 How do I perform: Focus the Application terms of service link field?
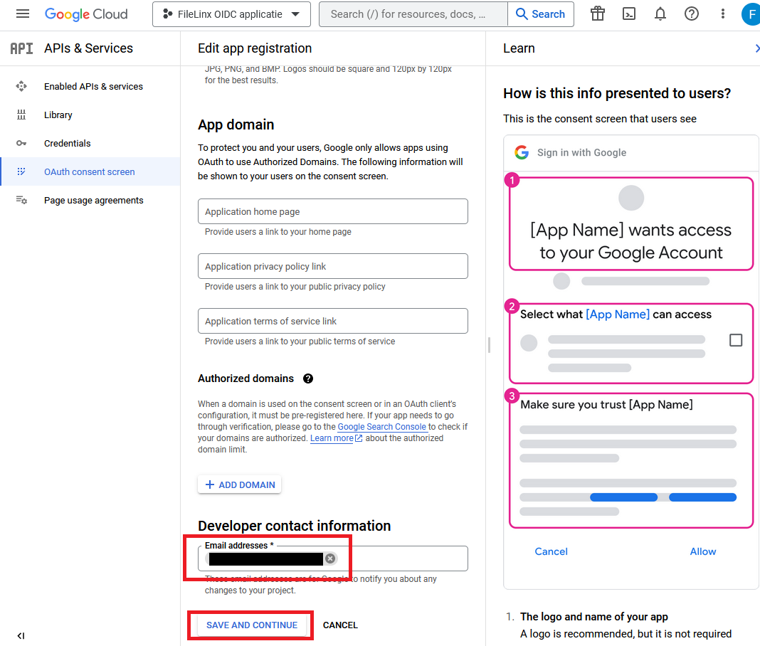pyautogui.click(x=333, y=322)
